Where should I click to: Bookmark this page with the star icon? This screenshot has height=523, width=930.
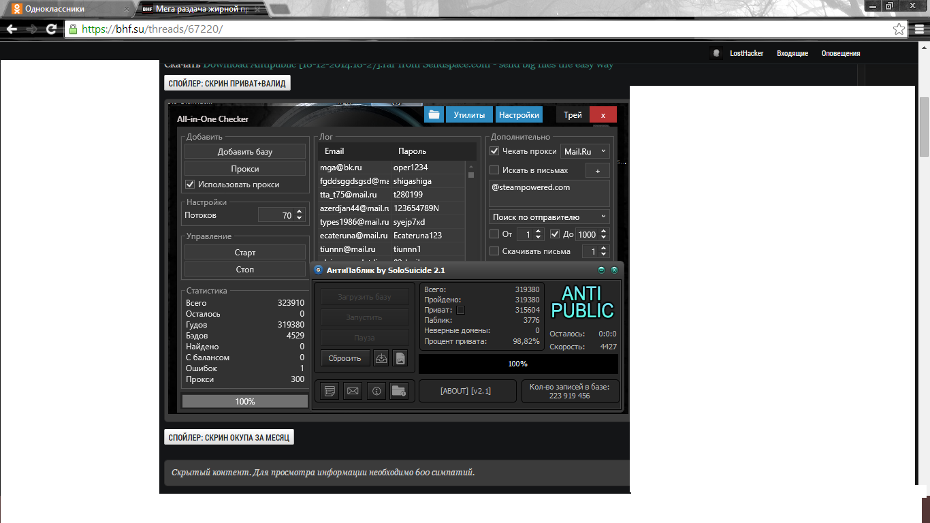coord(899,29)
